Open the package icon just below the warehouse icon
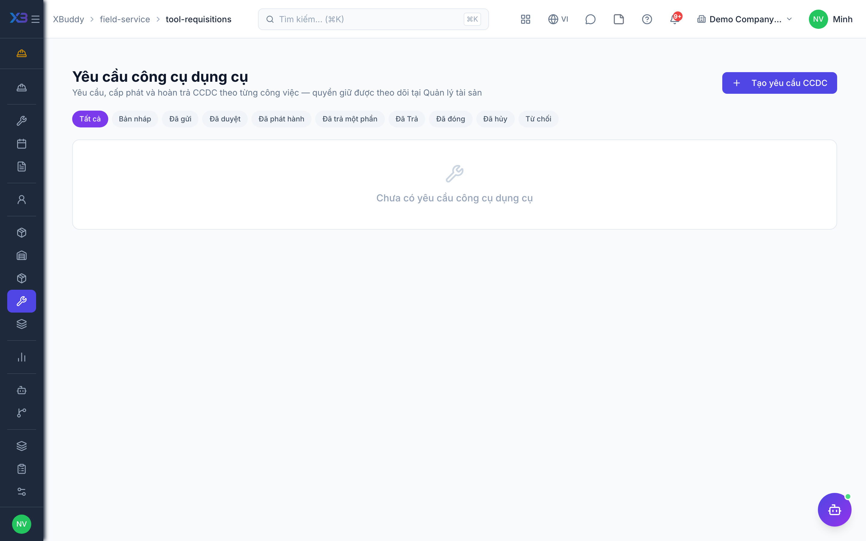Image resolution: width=866 pixels, height=541 pixels. click(21, 278)
